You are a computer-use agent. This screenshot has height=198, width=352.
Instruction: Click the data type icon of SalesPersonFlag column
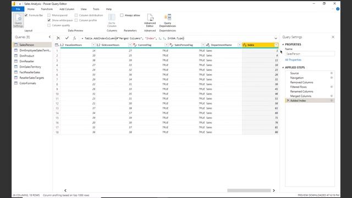pyautogui.click(x=172, y=45)
